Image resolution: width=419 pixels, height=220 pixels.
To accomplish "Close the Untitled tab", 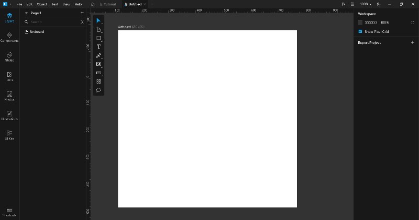I will [145, 4].
